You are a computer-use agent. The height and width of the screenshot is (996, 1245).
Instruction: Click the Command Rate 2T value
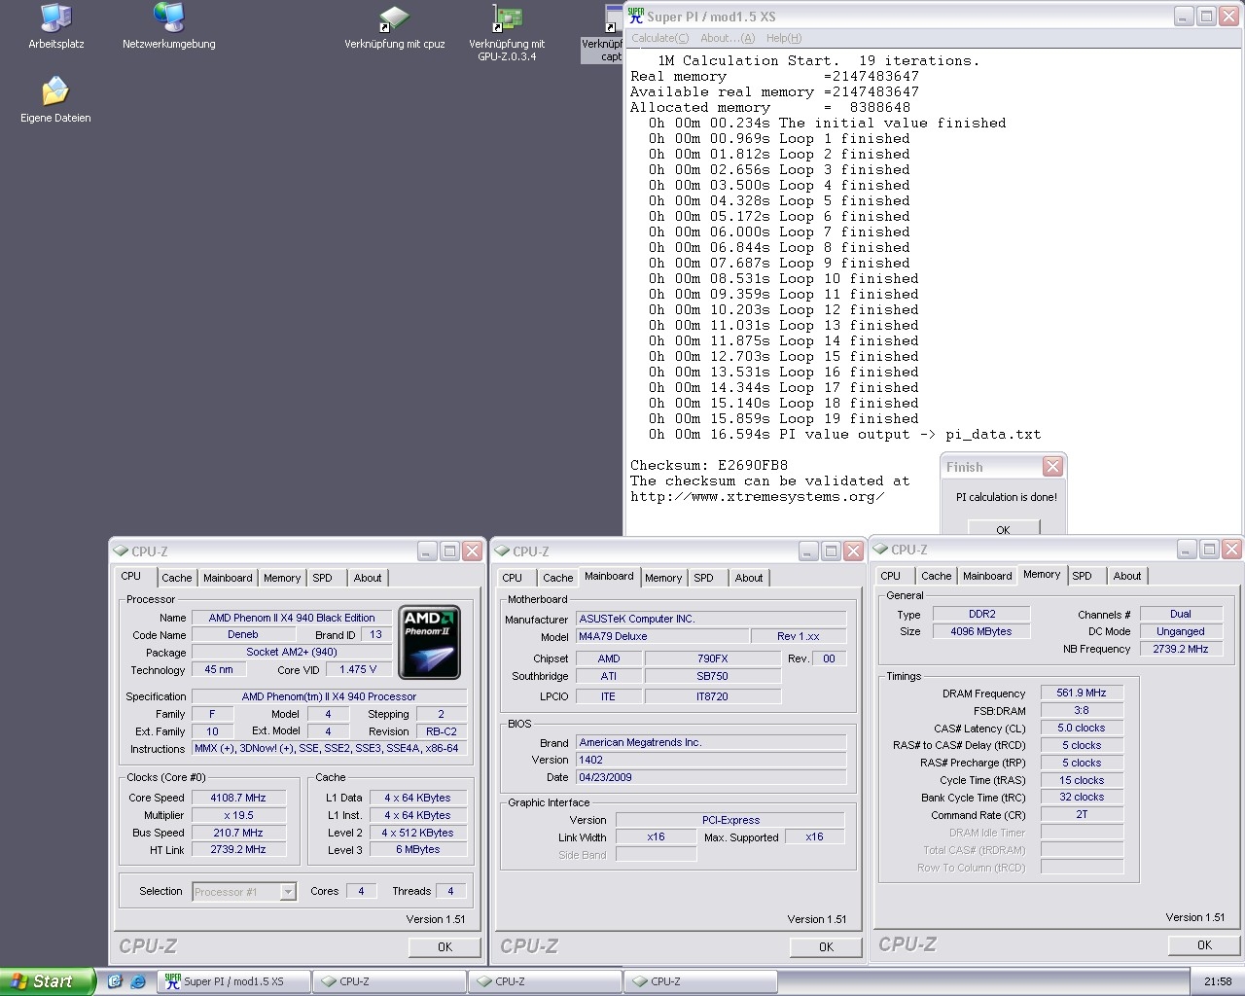(1082, 814)
